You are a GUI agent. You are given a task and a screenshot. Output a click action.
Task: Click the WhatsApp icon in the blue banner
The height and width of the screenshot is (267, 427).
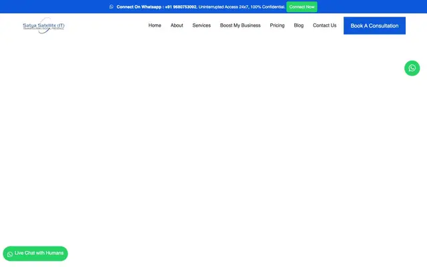click(111, 7)
